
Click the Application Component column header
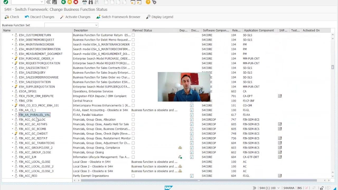click(260, 30)
